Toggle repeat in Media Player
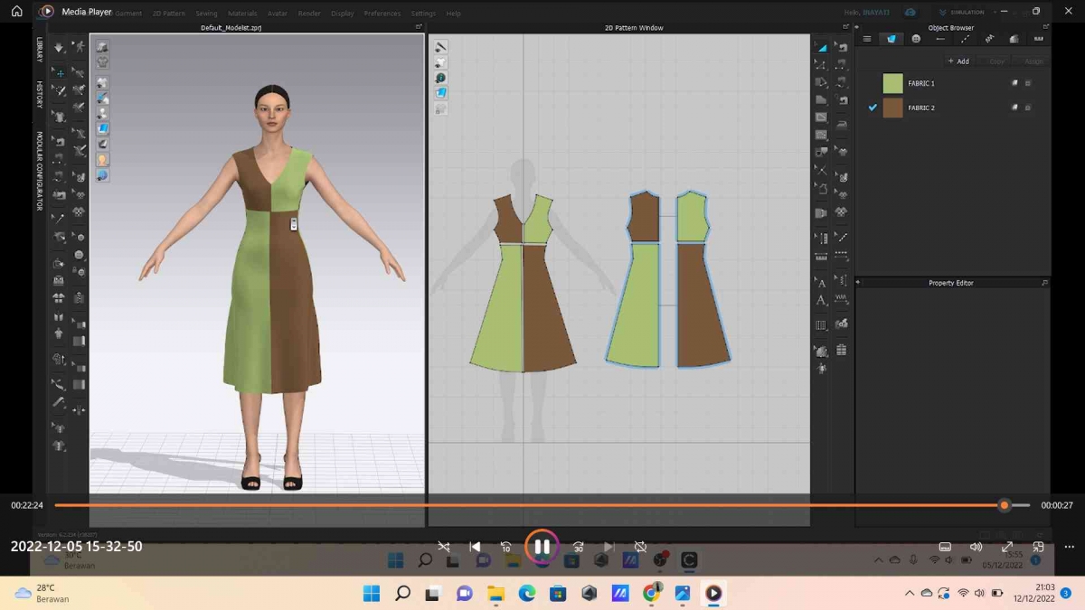 coord(640,547)
